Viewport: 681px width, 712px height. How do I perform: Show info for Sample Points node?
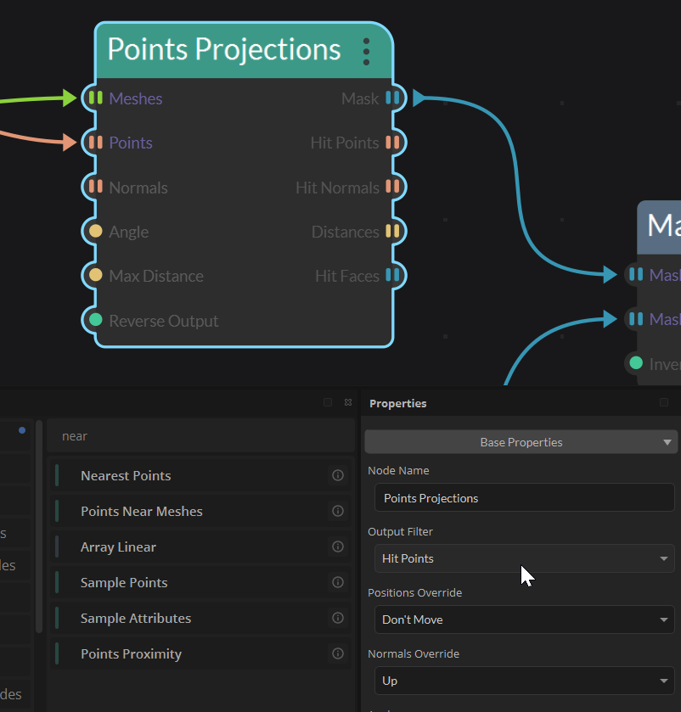(338, 582)
